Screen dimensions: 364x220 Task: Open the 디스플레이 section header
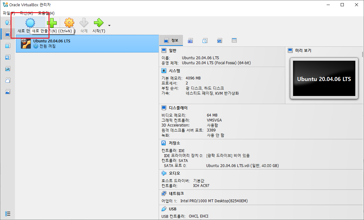(x=178, y=108)
